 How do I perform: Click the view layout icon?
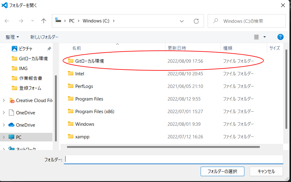[x=256, y=37]
